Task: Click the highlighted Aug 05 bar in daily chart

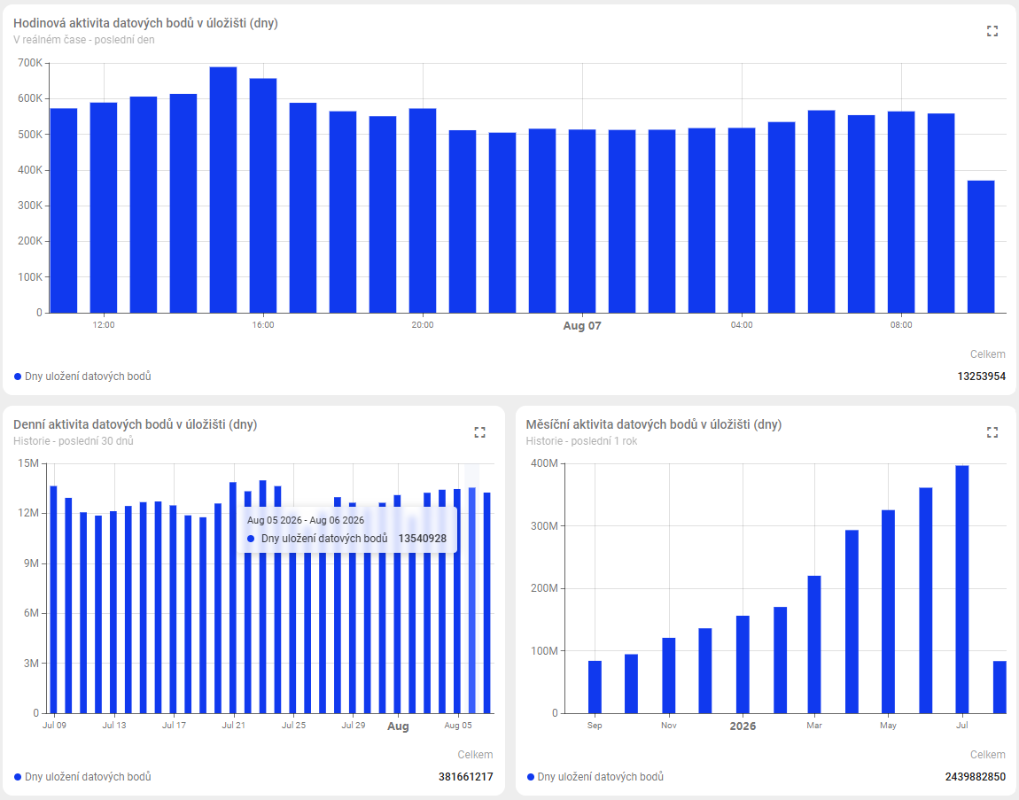Action: 472,601
